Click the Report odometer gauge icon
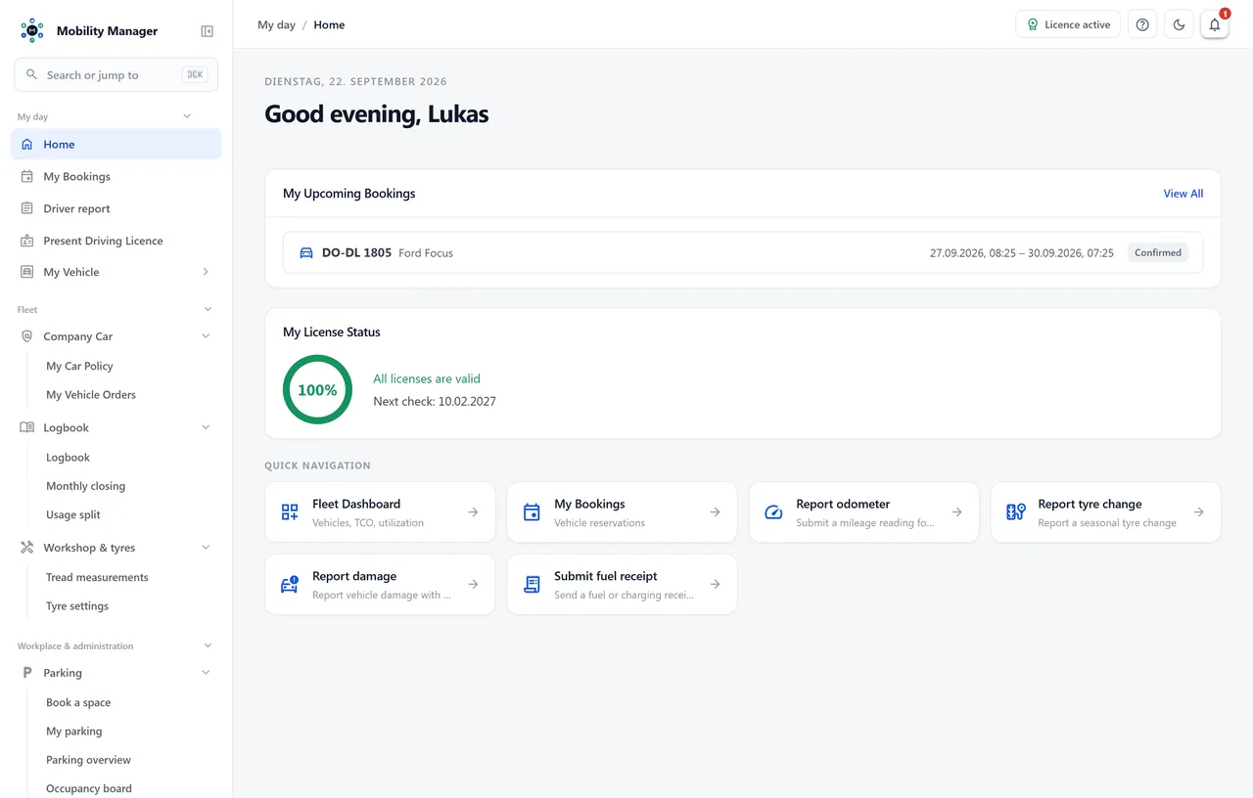 [773, 512]
